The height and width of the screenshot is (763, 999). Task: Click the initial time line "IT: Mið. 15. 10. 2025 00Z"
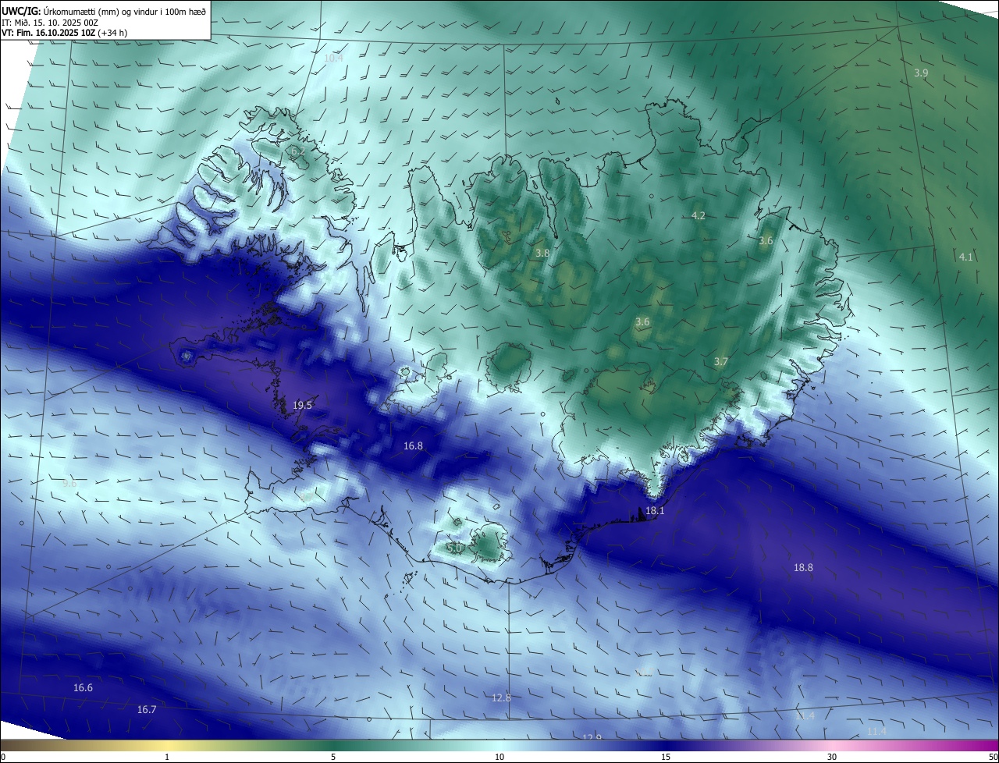pos(50,23)
